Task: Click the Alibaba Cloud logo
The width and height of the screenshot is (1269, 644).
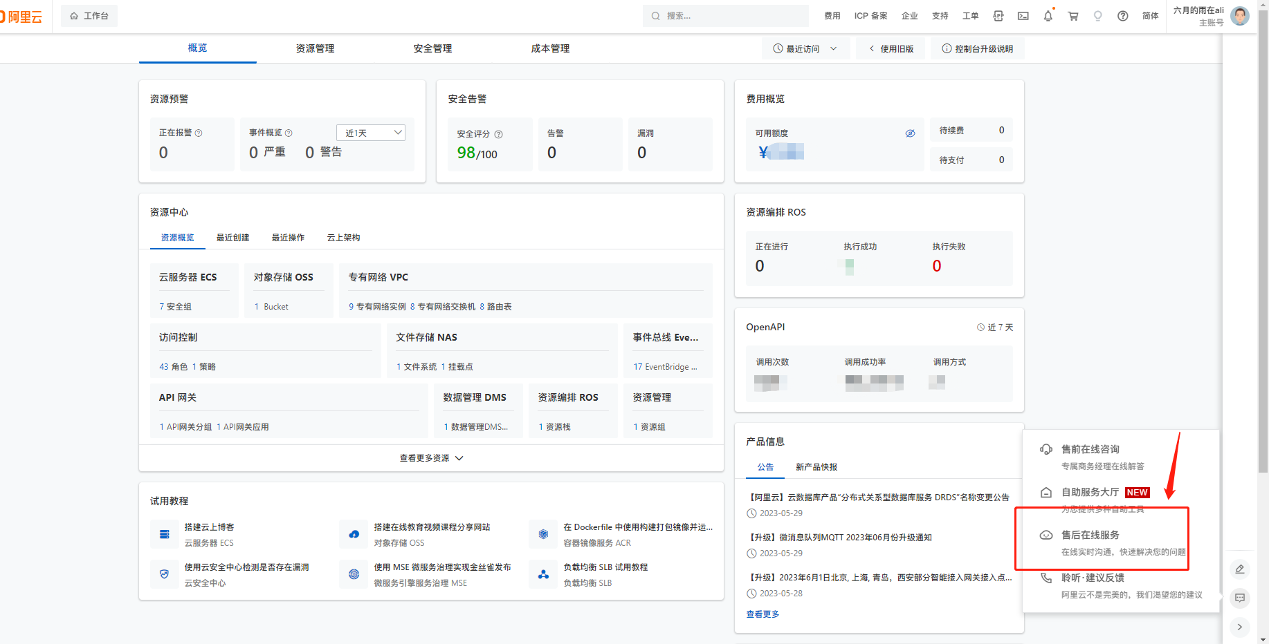Action: point(21,17)
